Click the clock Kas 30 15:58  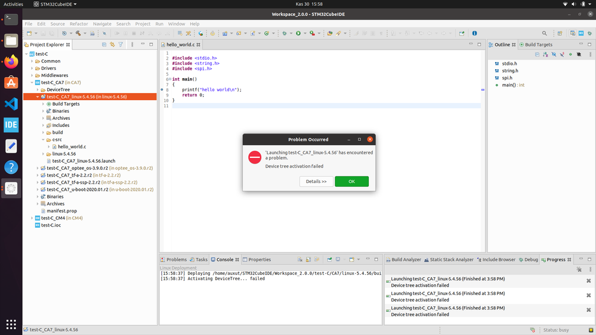coord(308,4)
